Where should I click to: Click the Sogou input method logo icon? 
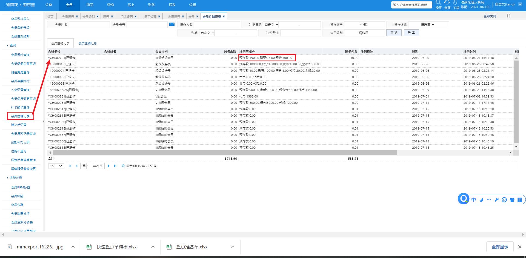464,199
